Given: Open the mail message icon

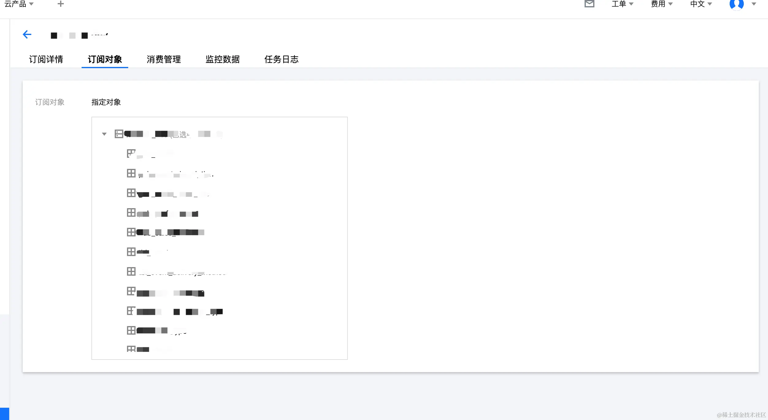Looking at the screenshot, I should pyautogui.click(x=589, y=4).
